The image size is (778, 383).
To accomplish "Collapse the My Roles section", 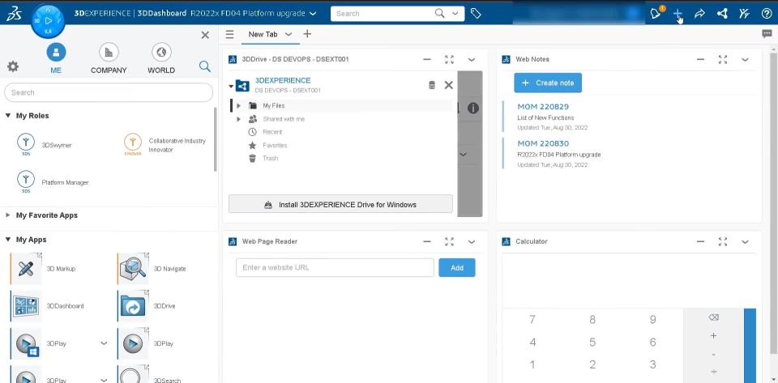I will pos(8,116).
